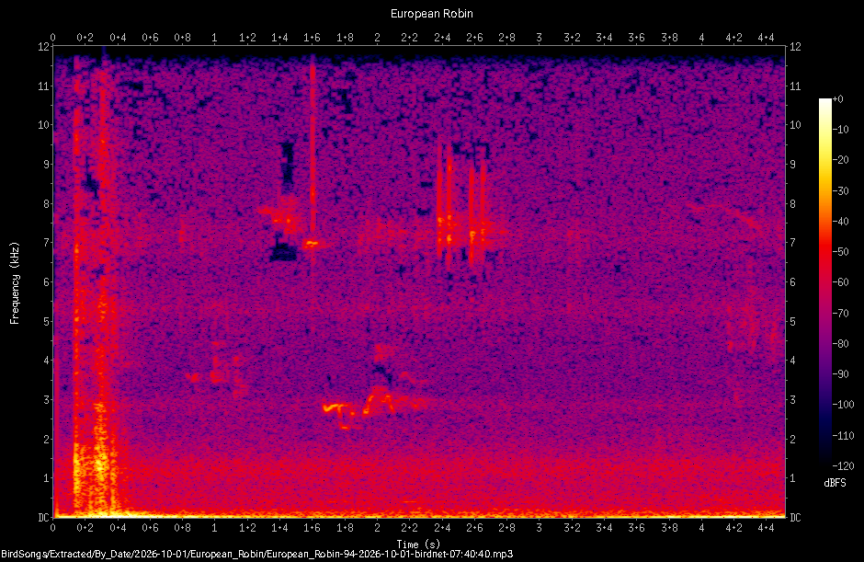Viewport: 864px width, 562px height.
Task: Select the "-30" colorbar tick label
Action: pyautogui.click(x=840, y=190)
